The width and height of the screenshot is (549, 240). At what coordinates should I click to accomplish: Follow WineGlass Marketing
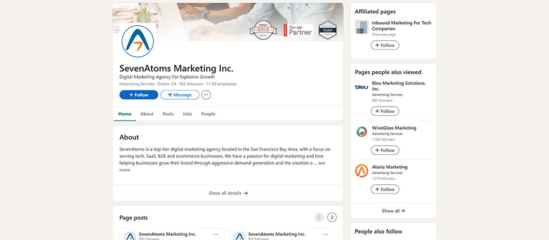[x=385, y=150]
